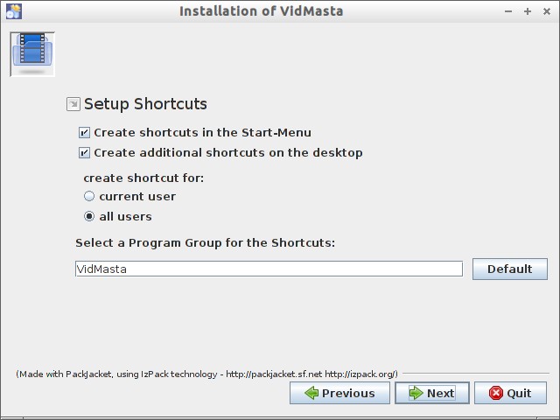560x420 pixels.
Task: Click the arrow icon beside Setup Shortcuts
Action: pyautogui.click(x=73, y=104)
